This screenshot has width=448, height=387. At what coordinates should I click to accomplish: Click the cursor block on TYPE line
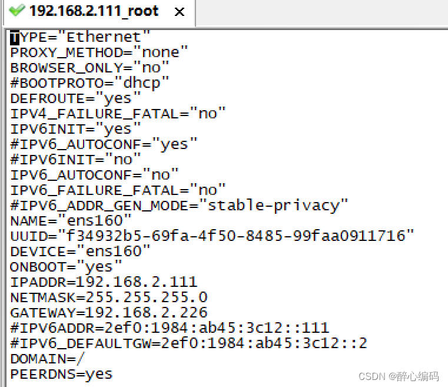(15, 38)
